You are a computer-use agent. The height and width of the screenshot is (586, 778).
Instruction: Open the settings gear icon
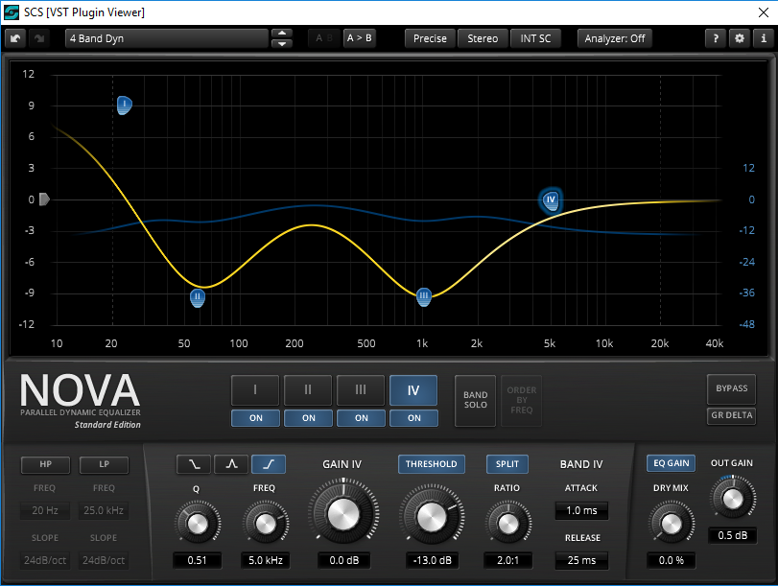(740, 38)
